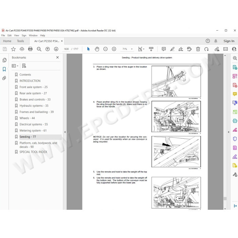Click the scroll up arrow
Viewport: 238px width, 238px height.
coord(225,55)
